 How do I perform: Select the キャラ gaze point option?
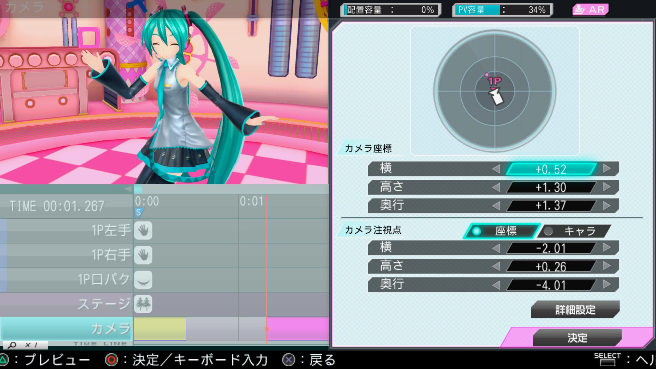click(x=574, y=231)
